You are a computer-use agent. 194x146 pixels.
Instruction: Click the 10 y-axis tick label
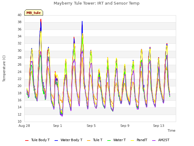click(x=19, y=121)
